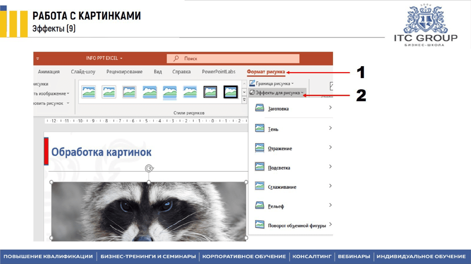Click the Рельеф bevel effect icon
The width and height of the screenshot is (471, 264).
click(260, 206)
